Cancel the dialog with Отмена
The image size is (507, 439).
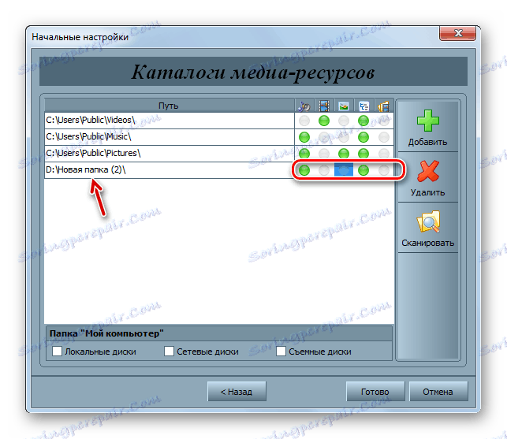coord(438,392)
